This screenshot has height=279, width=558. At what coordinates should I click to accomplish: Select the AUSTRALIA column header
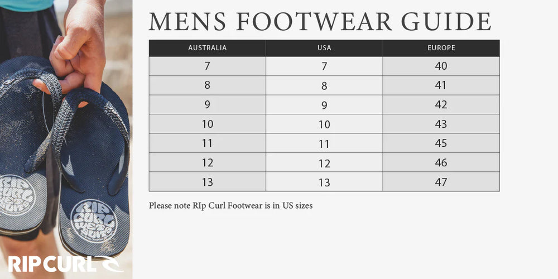(x=207, y=48)
